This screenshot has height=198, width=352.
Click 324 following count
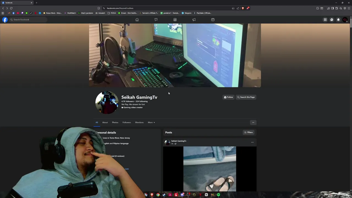pyautogui.click(x=142, y=101)
